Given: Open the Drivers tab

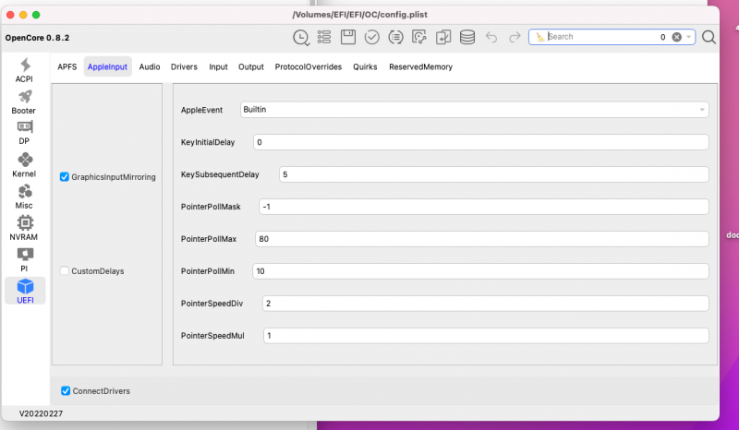Looking at the screenshot, I should coord(184,66).
